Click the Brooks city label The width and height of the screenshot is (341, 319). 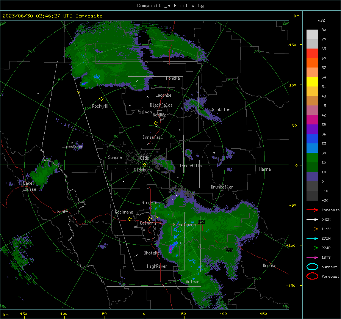[x=269, y=266]
